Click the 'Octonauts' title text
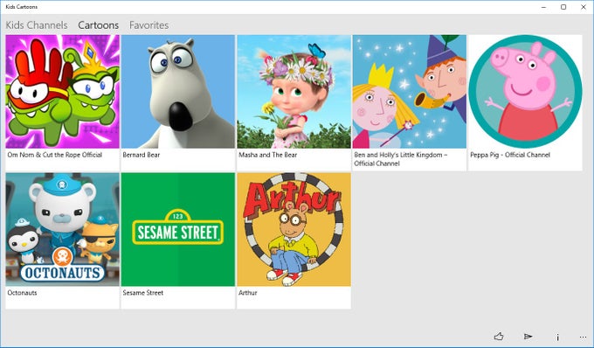Screen dimensions: 594x348 click(x=22, y=293)
